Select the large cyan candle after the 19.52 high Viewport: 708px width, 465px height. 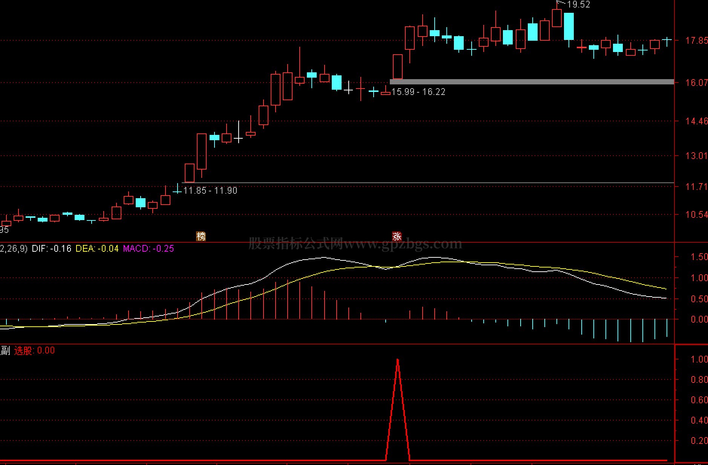[569, 26]
